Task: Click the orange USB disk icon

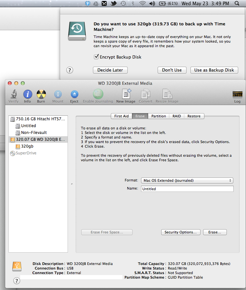Action: [x=17, y=266]
